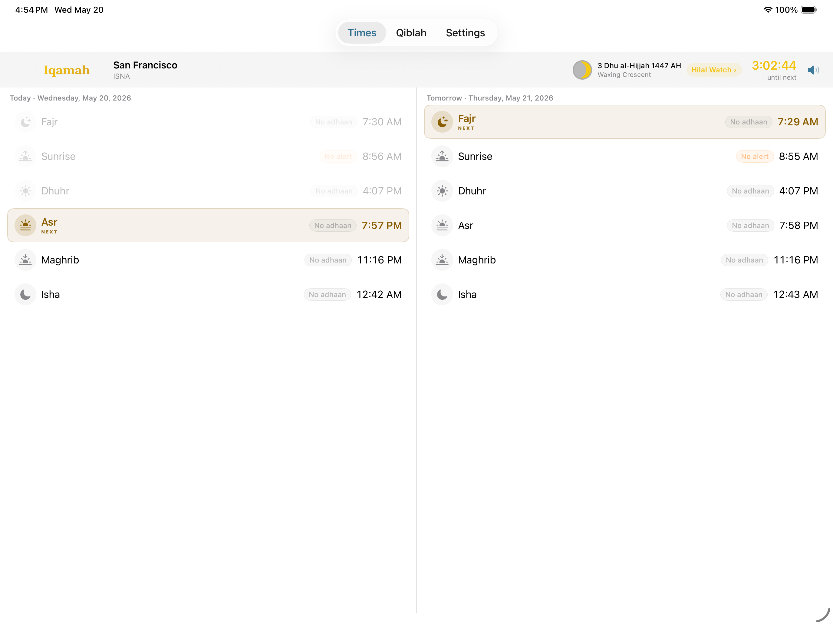
Task: Tap today's Sunrise icon
Action: pyautogui.click(x=25, y=156)
